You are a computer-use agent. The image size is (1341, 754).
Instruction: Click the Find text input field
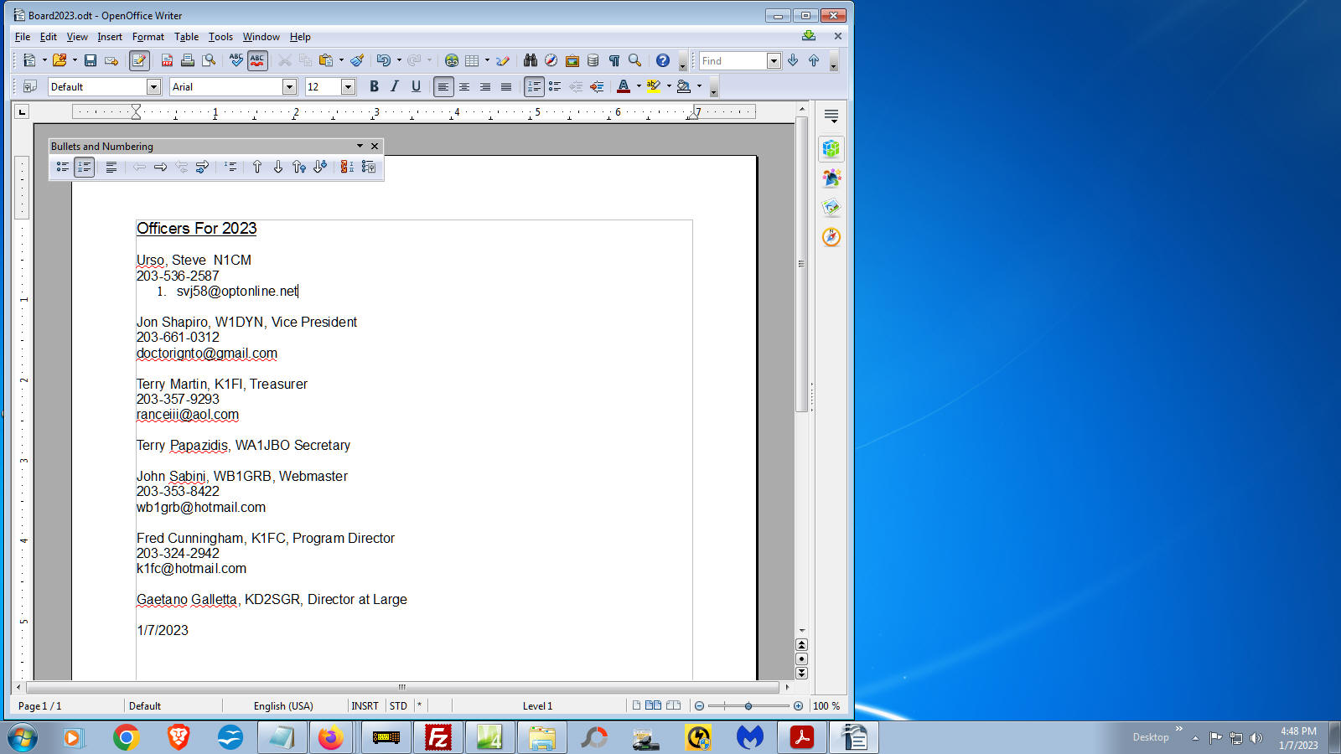coord(733,60)
